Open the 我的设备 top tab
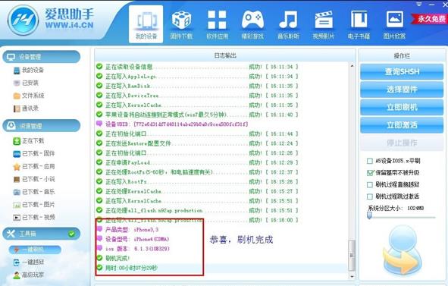The image size is (448, 286). click(146, 24)
